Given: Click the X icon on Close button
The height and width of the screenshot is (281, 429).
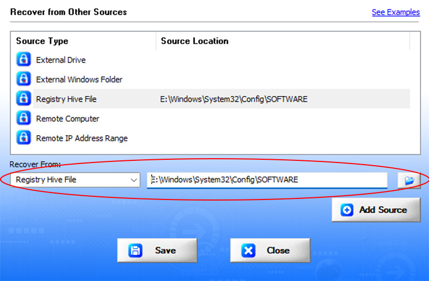Looking at the screenshot, I should coord(248,250).
